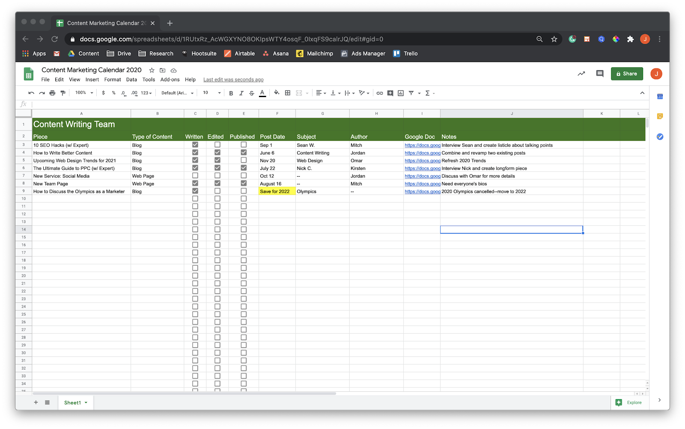Open the zoom 100% dropdown

84,93
